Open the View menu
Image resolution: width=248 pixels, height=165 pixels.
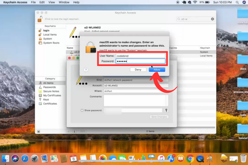[x=52, y=2]
